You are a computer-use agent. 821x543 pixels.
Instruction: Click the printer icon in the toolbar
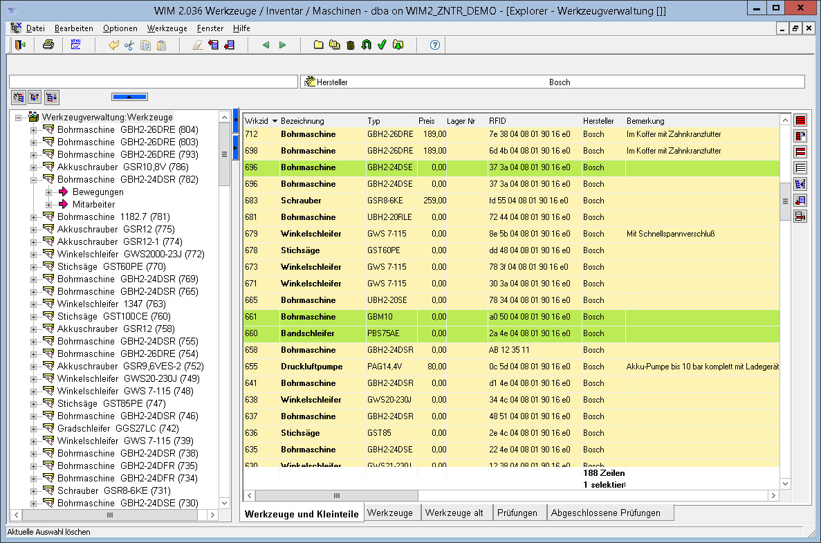tap(48, 45)
